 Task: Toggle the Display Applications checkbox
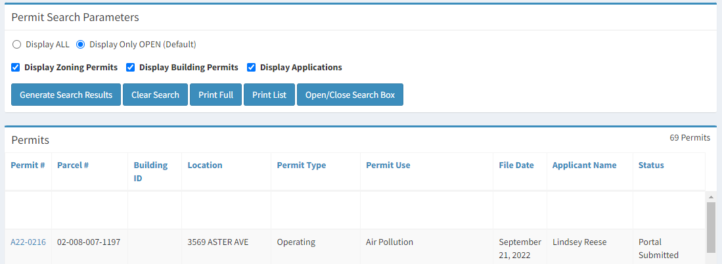click(x=252, y=68)
